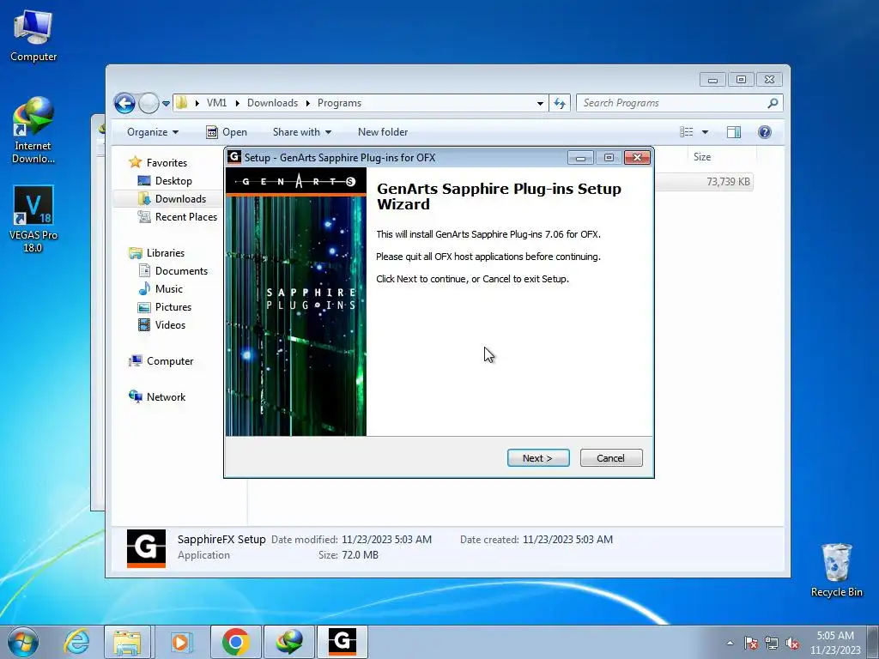Open Google Chrome from the taskbar
The image size is (879, 659).
[235, 642]
